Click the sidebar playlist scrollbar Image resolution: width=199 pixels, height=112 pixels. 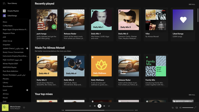tap(30, 45)
